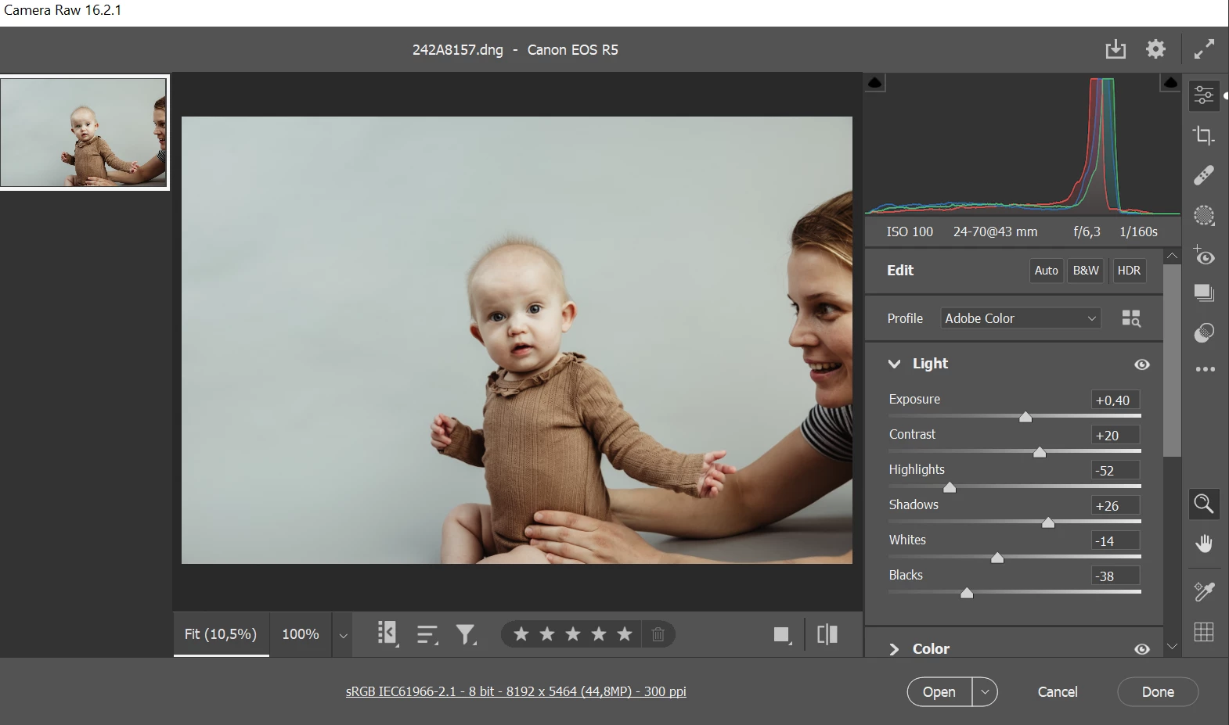This screenshot has width=1229, height=725.
Task: Switch to 100% zoom view
Action: [x=301, y=634]
